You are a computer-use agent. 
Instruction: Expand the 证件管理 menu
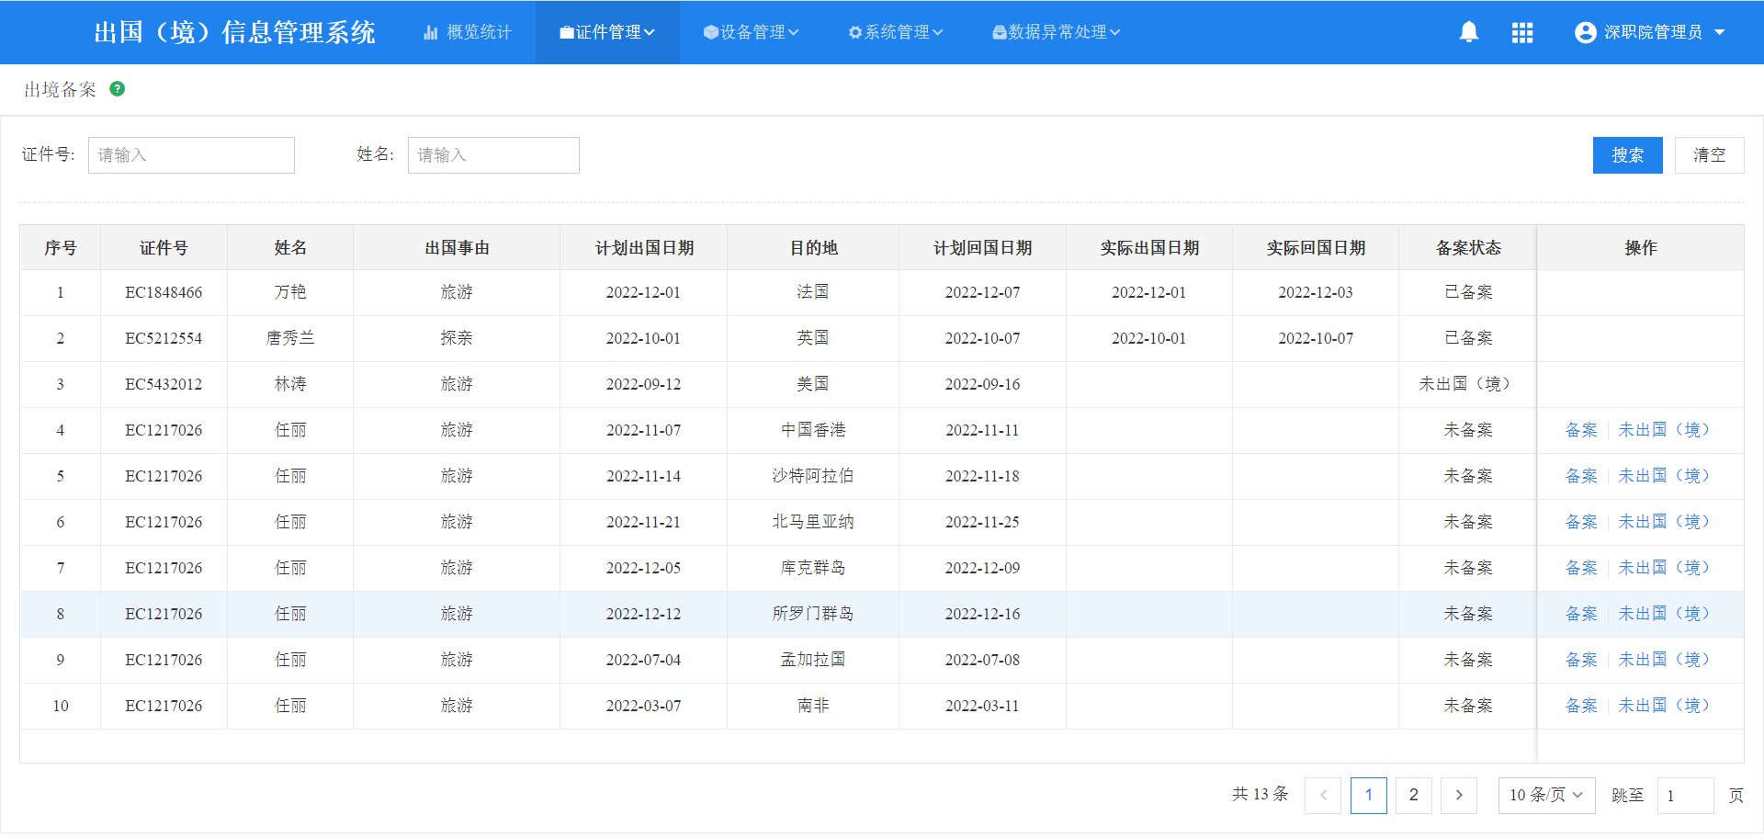coord(607,32)
